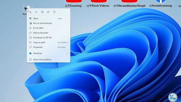Click the Rename icon in context menu

tap(42, 12)
